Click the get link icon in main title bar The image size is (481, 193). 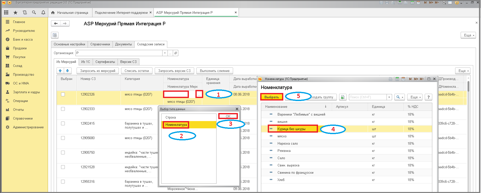pyautogui.click(x=400, y=3)
